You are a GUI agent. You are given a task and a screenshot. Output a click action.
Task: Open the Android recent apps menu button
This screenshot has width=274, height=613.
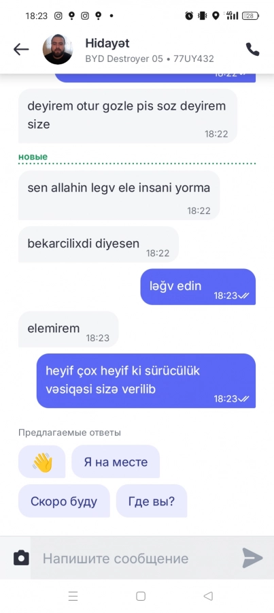tap(73, 596)
